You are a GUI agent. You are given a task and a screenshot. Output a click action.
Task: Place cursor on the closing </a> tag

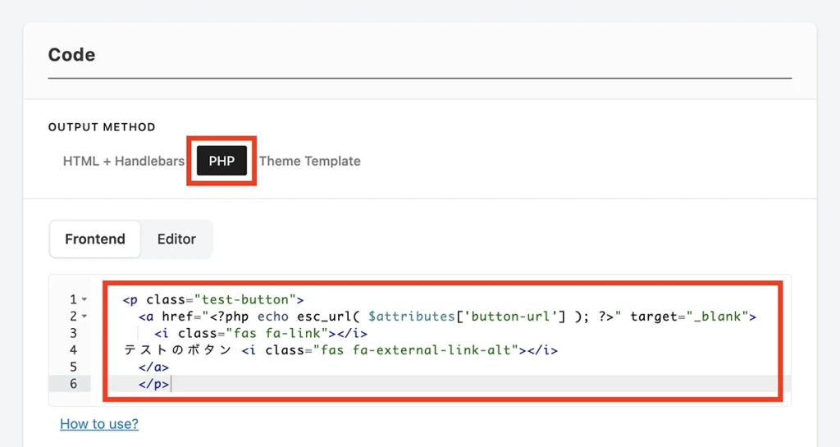(x=154, y=367)
